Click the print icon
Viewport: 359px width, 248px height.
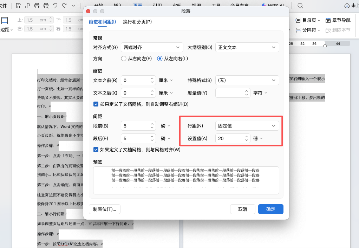pos(37,6)
